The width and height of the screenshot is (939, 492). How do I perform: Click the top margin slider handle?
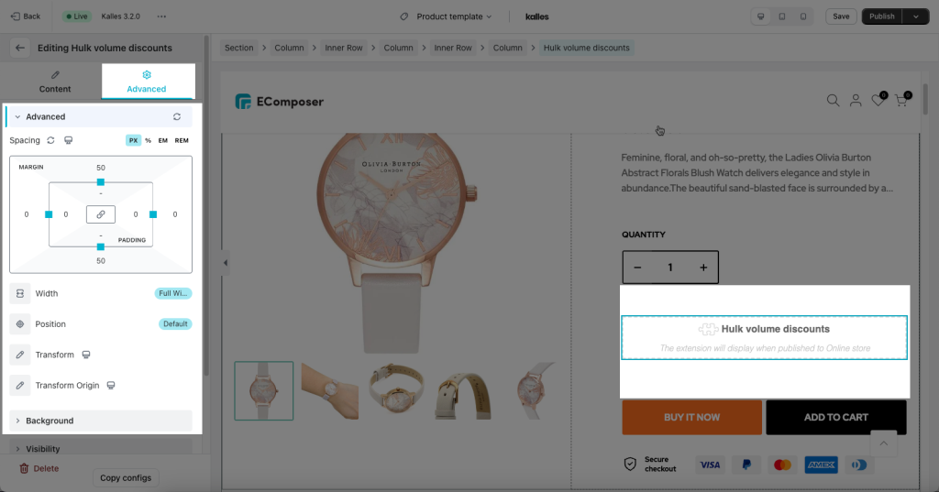(101, 182)
